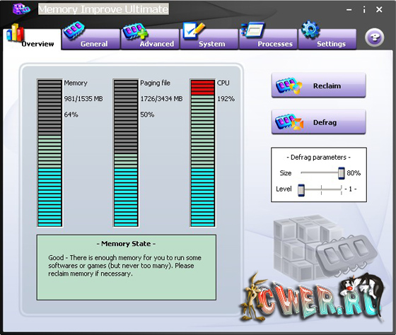Screen dimensions: 396x335
Task: Click the Settings gear icon
Action: (310, 30)
